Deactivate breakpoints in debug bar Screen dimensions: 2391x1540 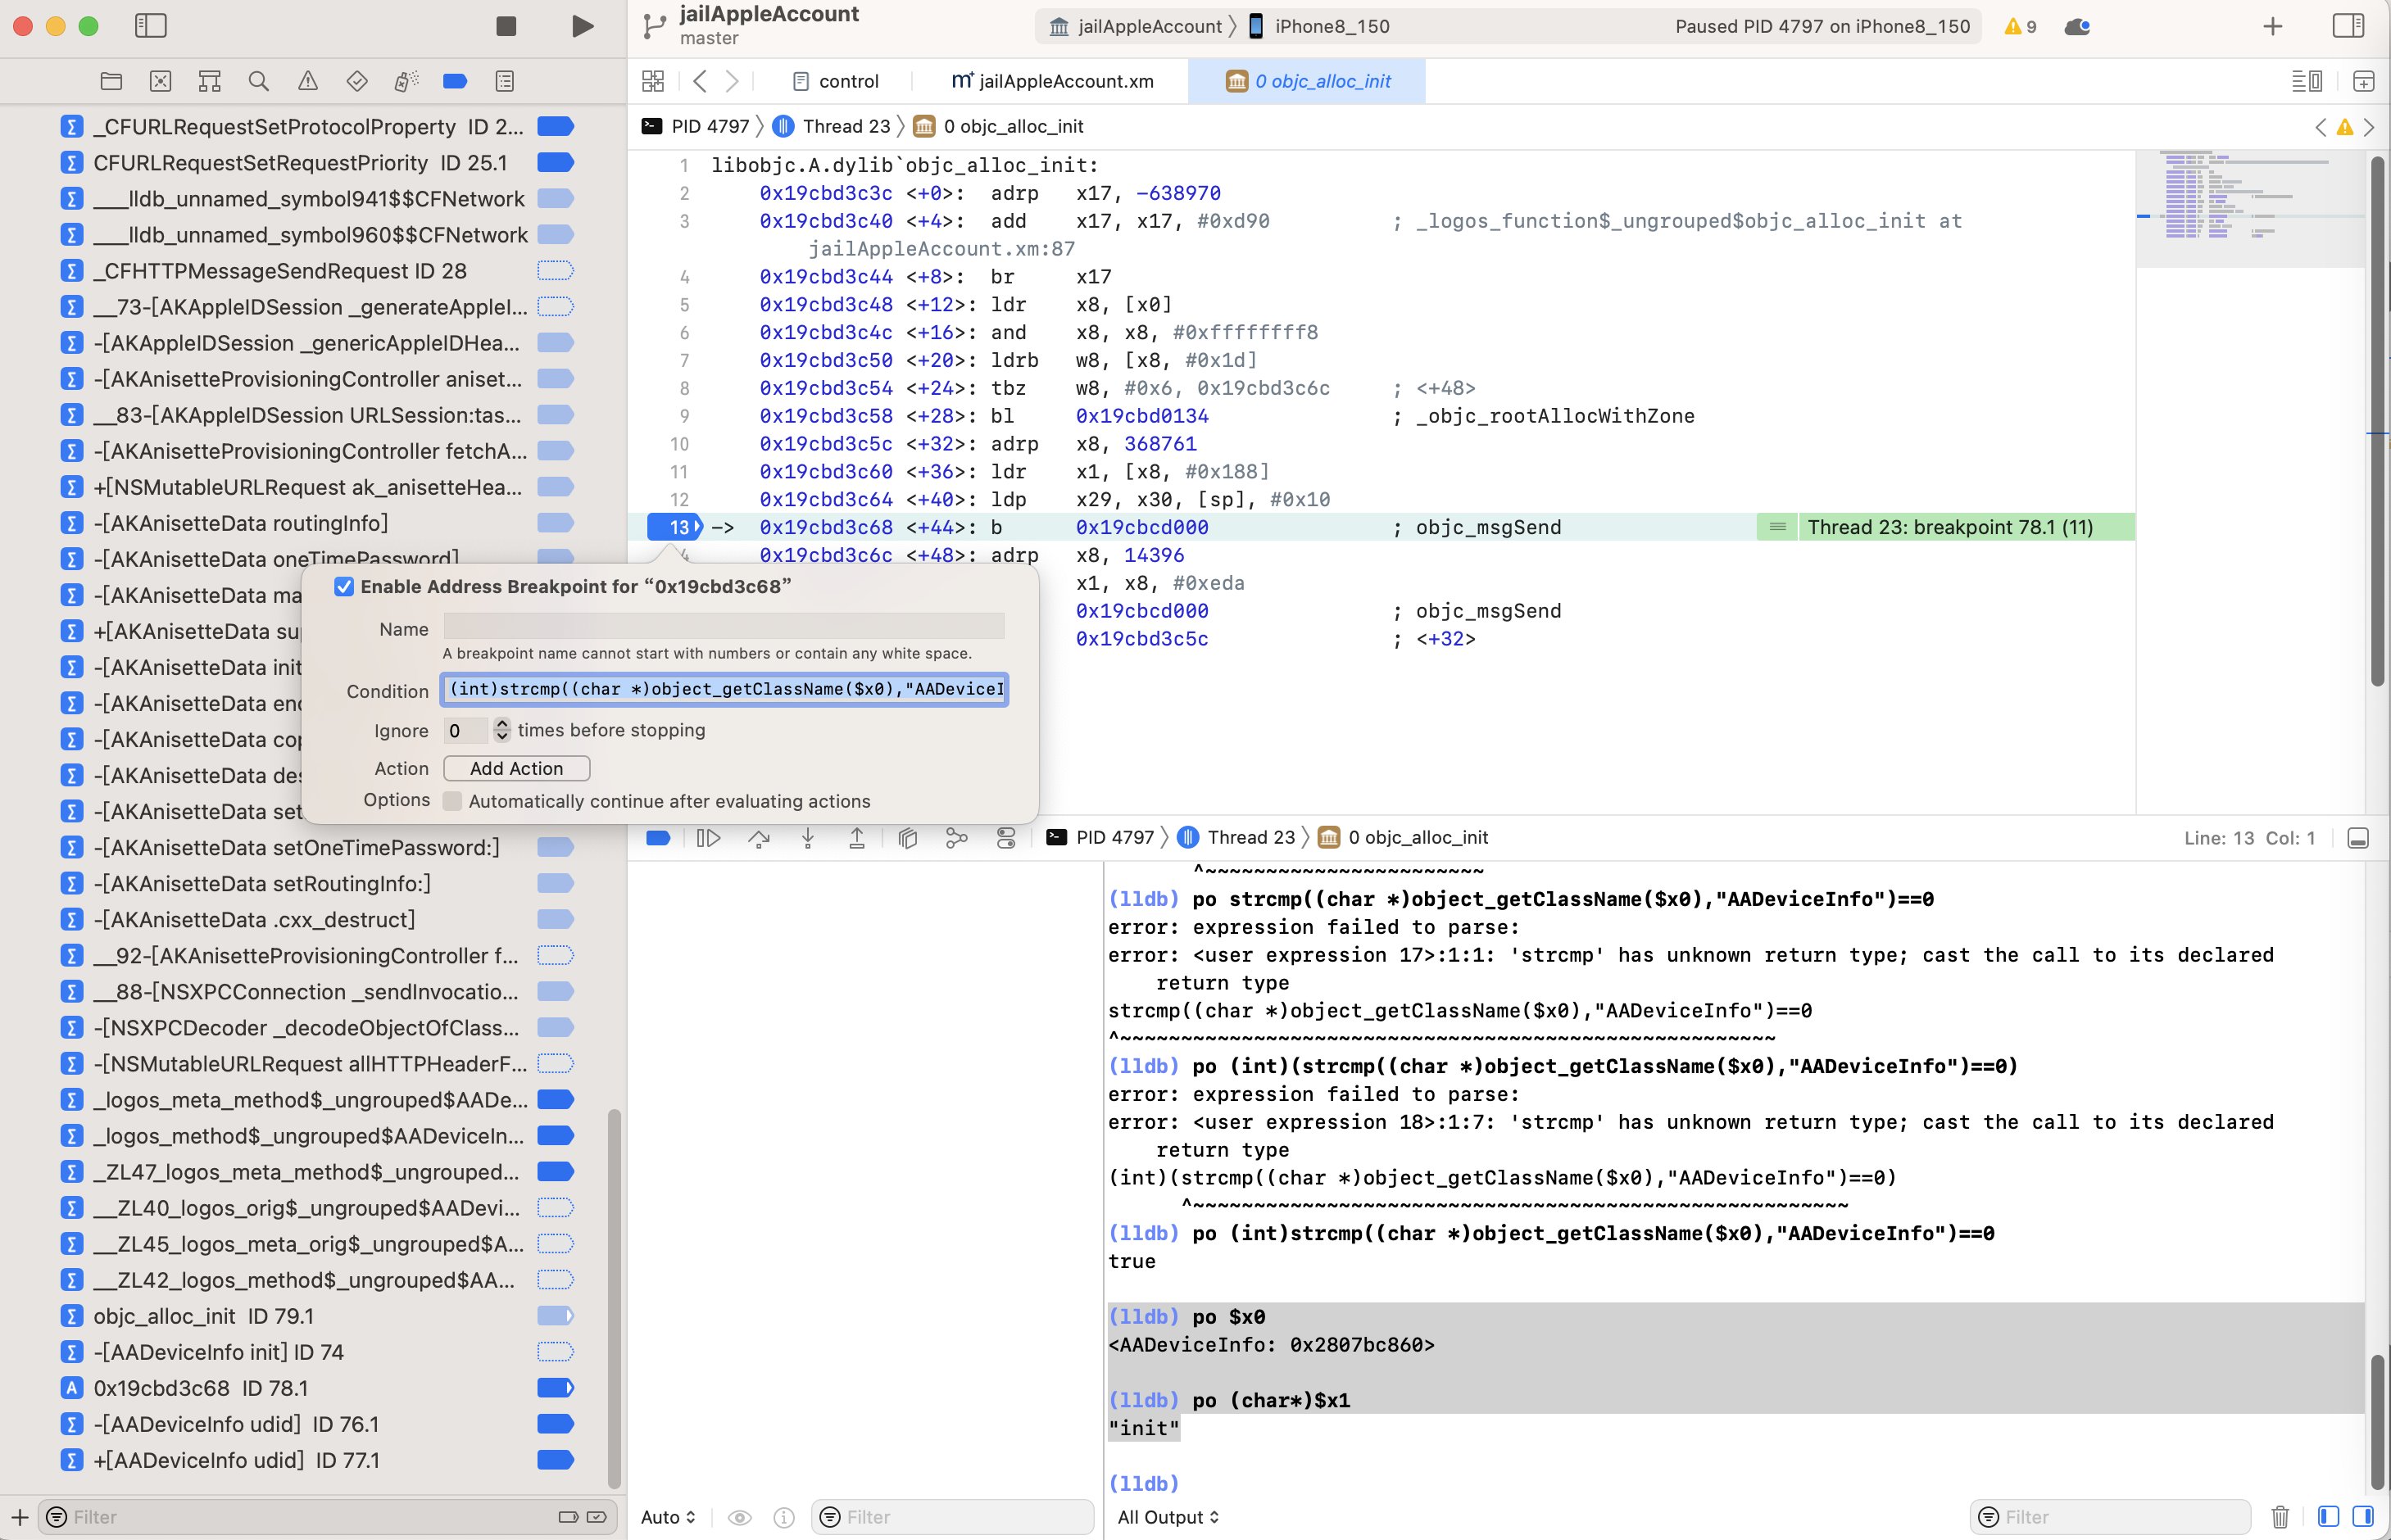[x=658, y=838]
